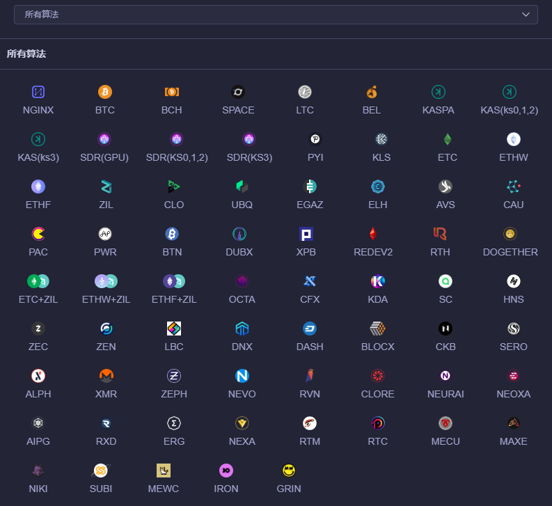Pick the DASH coin icon
This screenshot has width=552, height=506.
(x=310, y=329)
